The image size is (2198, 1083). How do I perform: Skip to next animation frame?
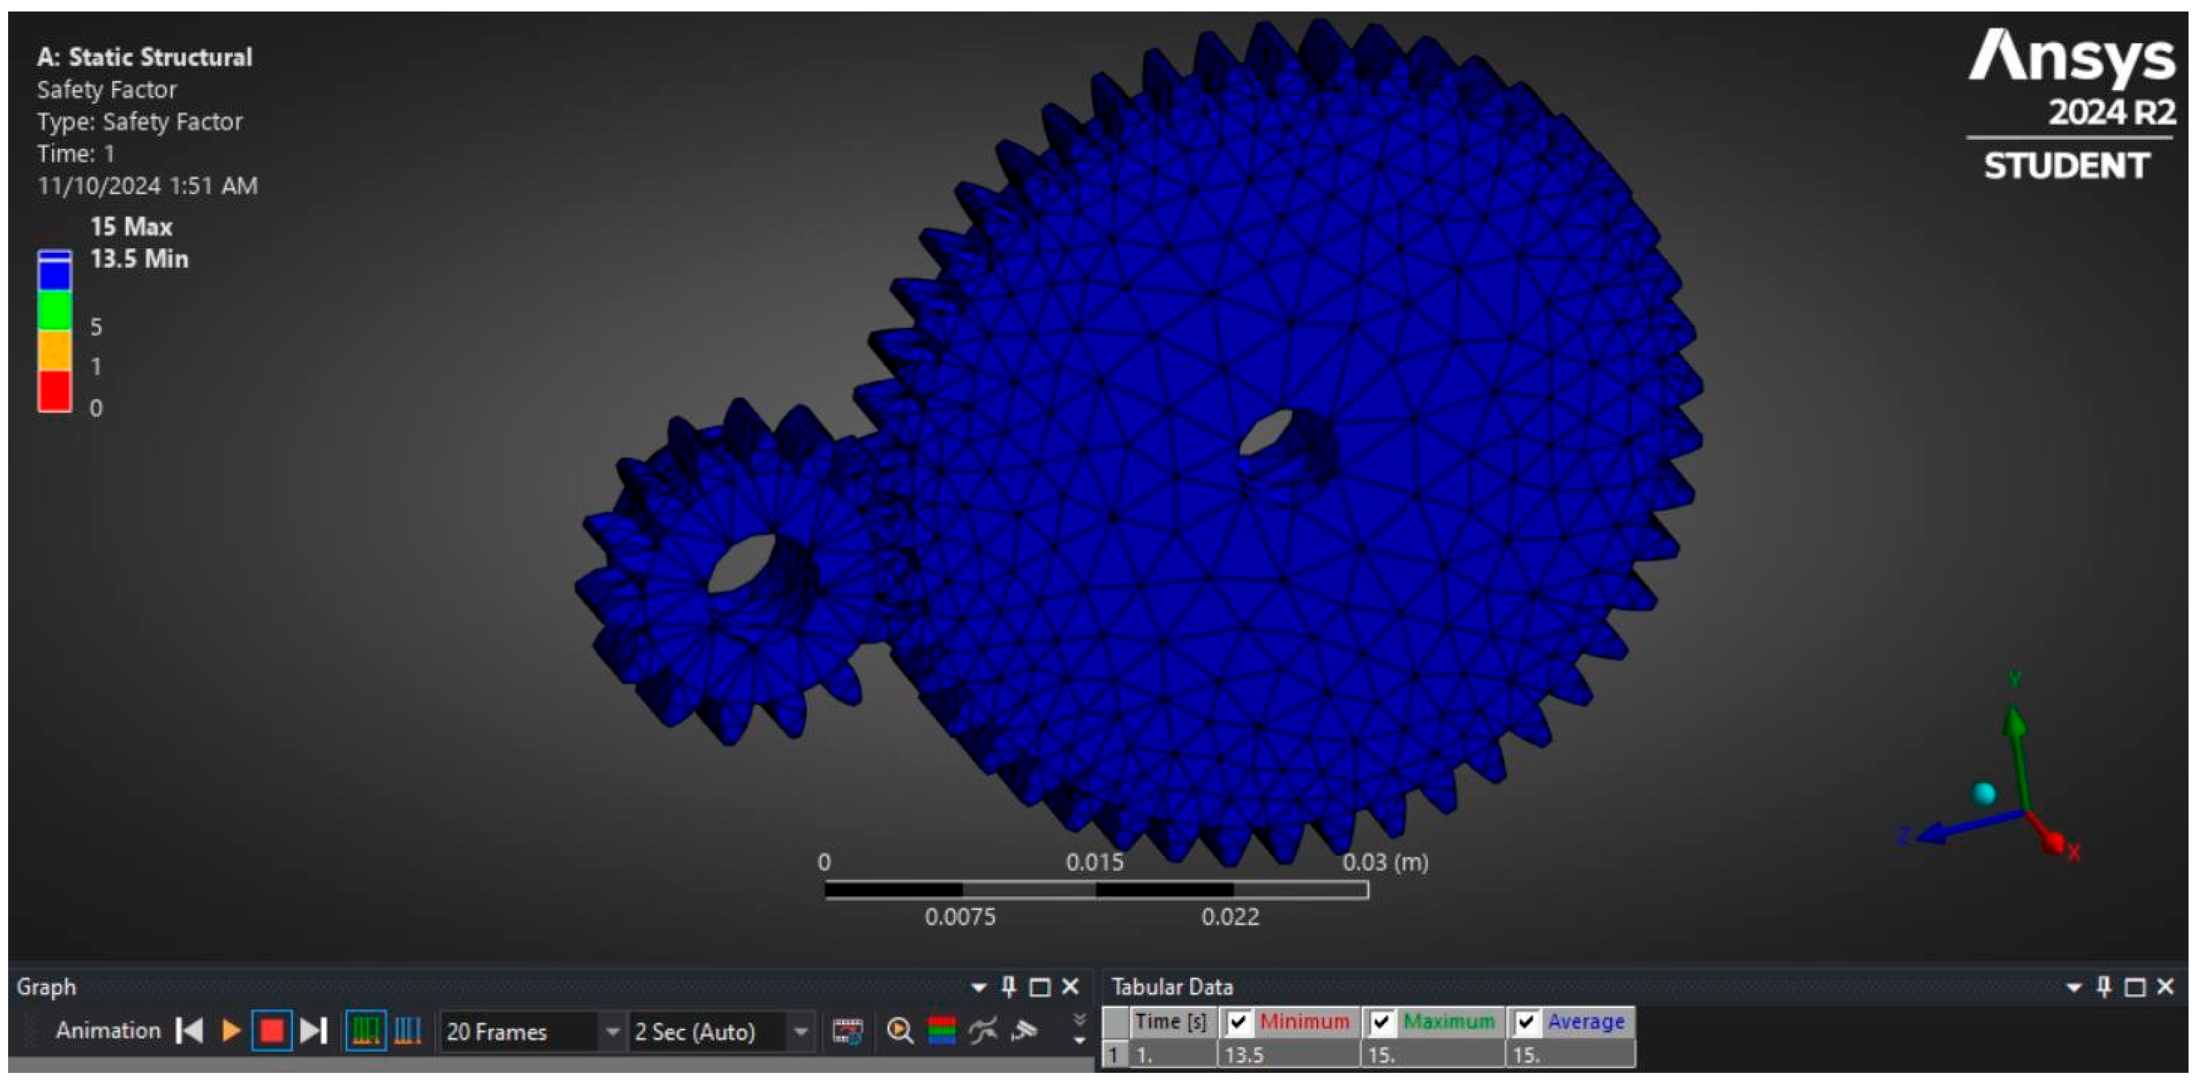pos(314,1031)
